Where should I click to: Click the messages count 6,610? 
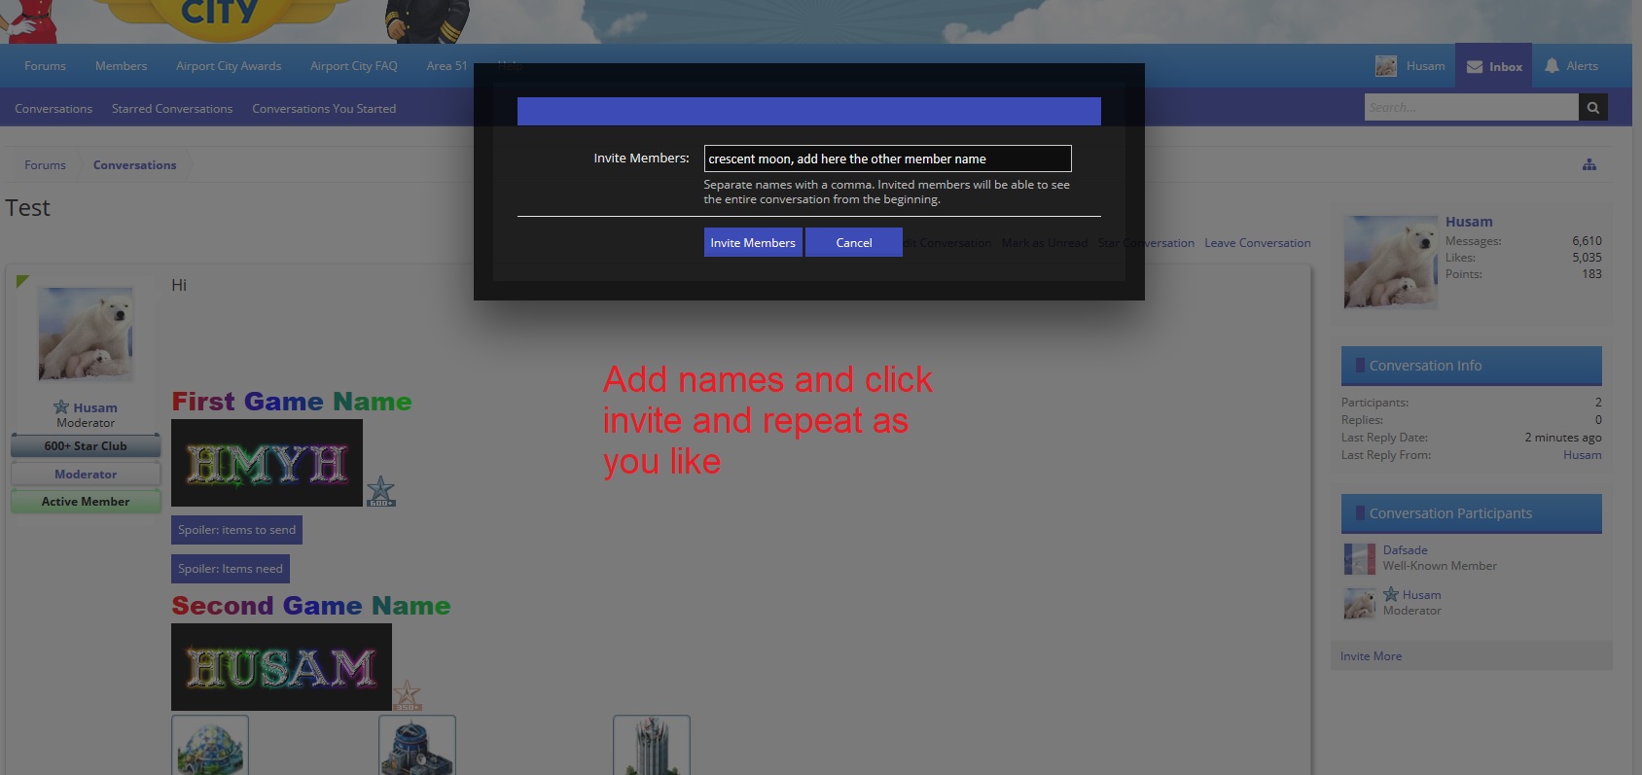tap(1587, 241)
